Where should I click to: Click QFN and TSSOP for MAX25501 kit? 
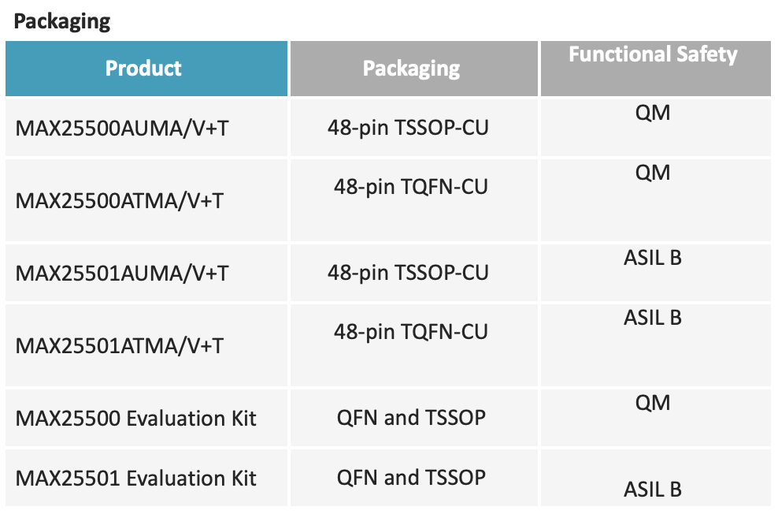point(411,478)
